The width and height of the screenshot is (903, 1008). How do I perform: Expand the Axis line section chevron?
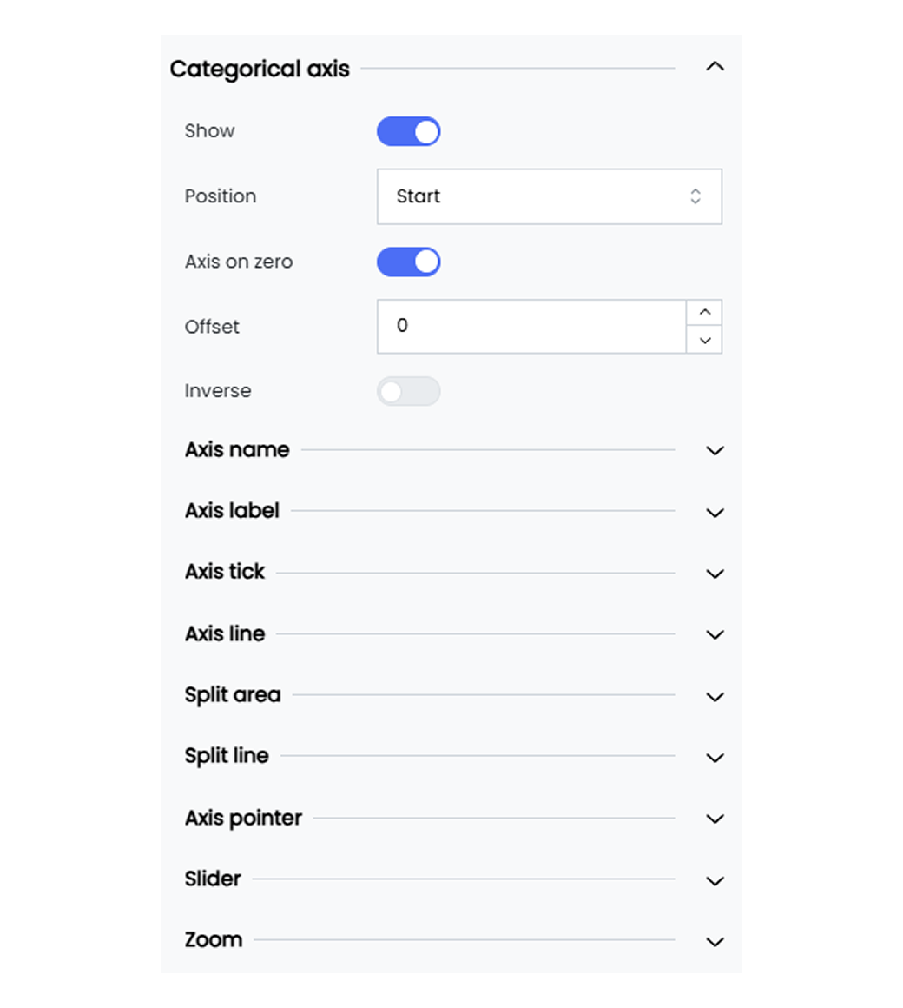pos(715,635)
